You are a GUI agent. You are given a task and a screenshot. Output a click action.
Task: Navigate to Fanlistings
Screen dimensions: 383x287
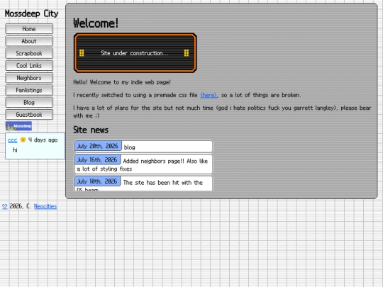point(29,90)
